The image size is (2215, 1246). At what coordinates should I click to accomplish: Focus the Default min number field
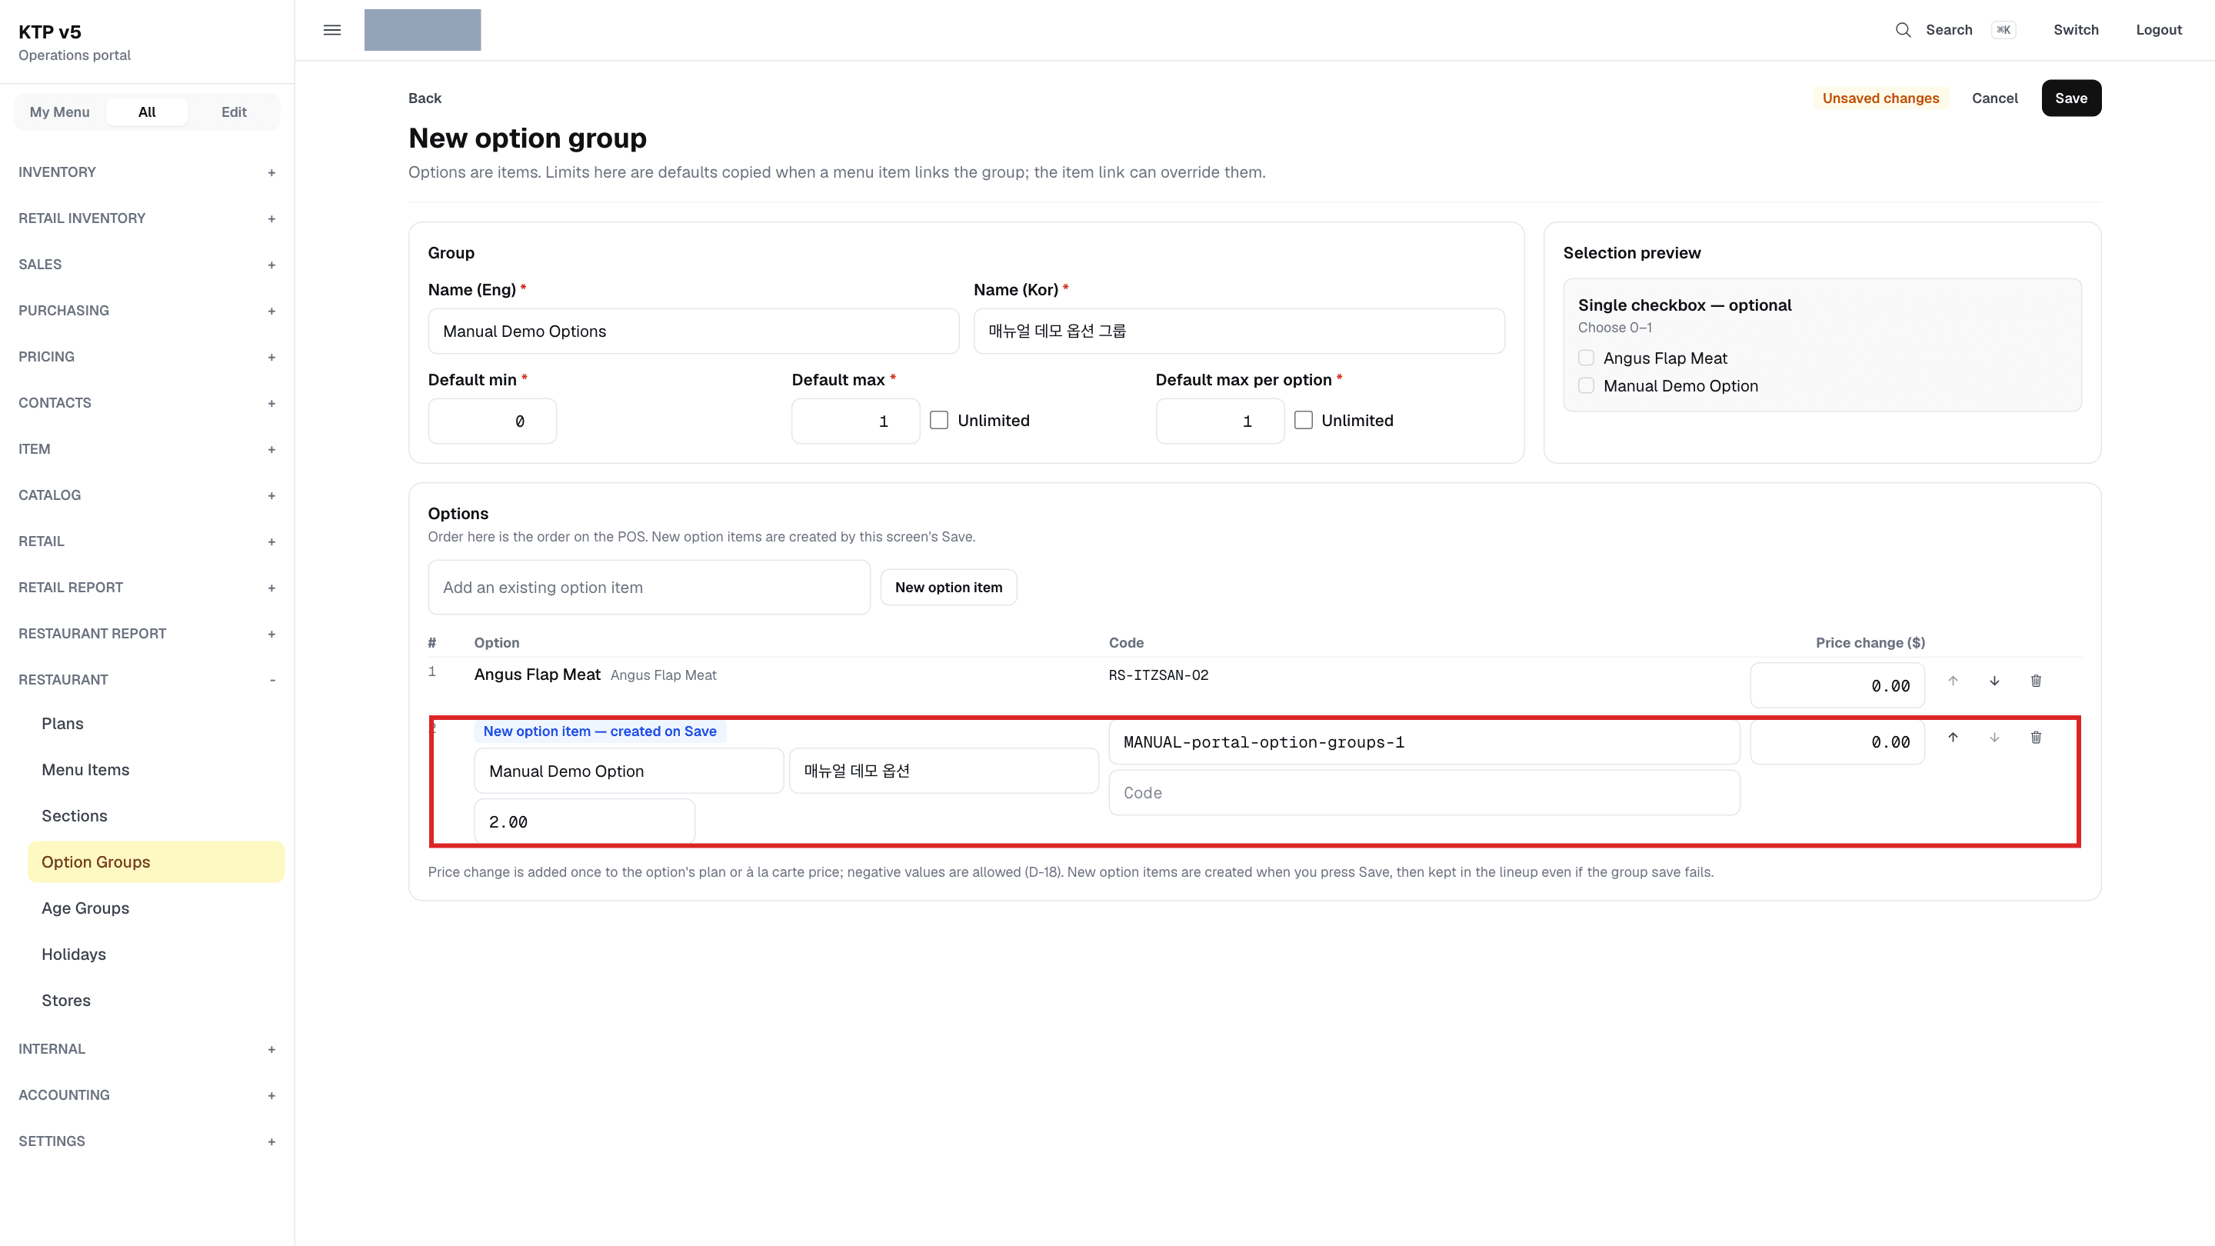(x=492, y=421)
